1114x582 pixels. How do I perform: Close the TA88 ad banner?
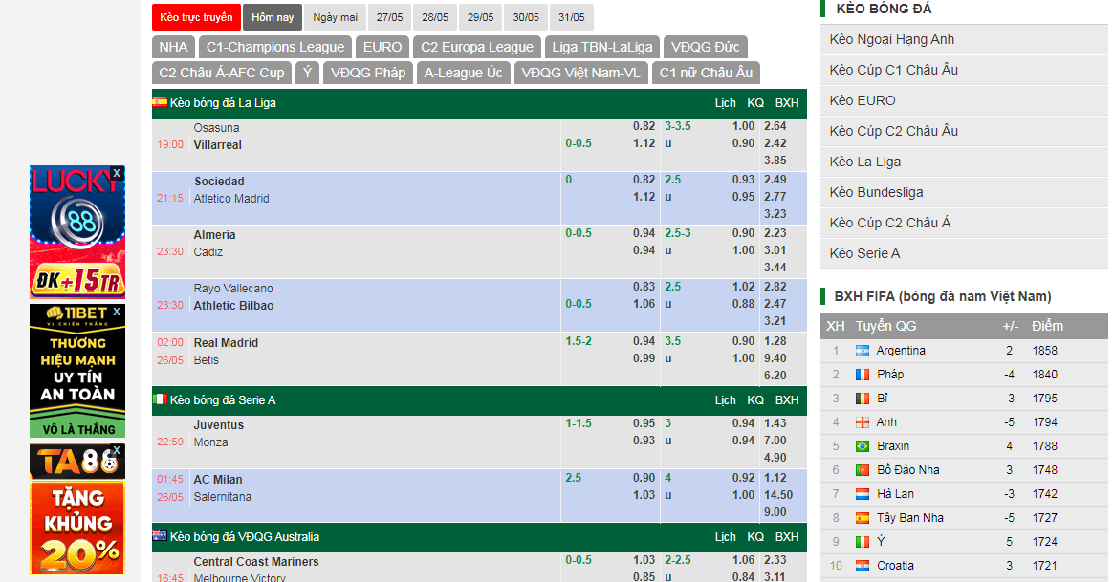click(x=117, y=451)
